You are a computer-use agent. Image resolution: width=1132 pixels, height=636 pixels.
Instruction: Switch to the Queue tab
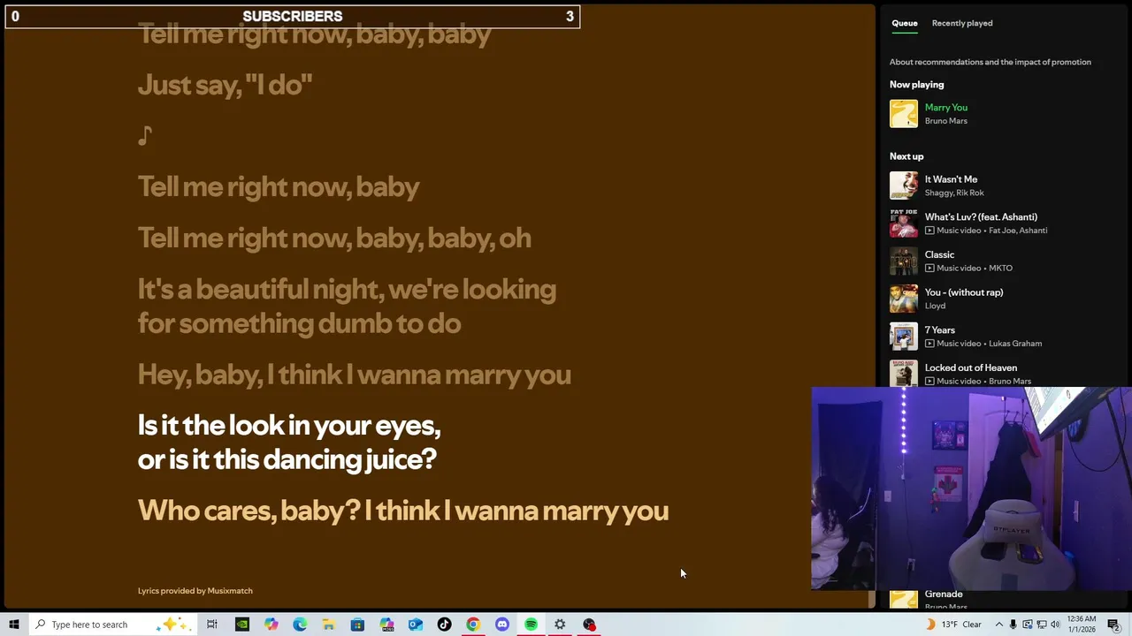click(904, 23)
